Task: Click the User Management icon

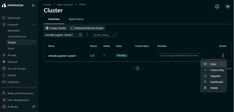Action: (4, 100)
